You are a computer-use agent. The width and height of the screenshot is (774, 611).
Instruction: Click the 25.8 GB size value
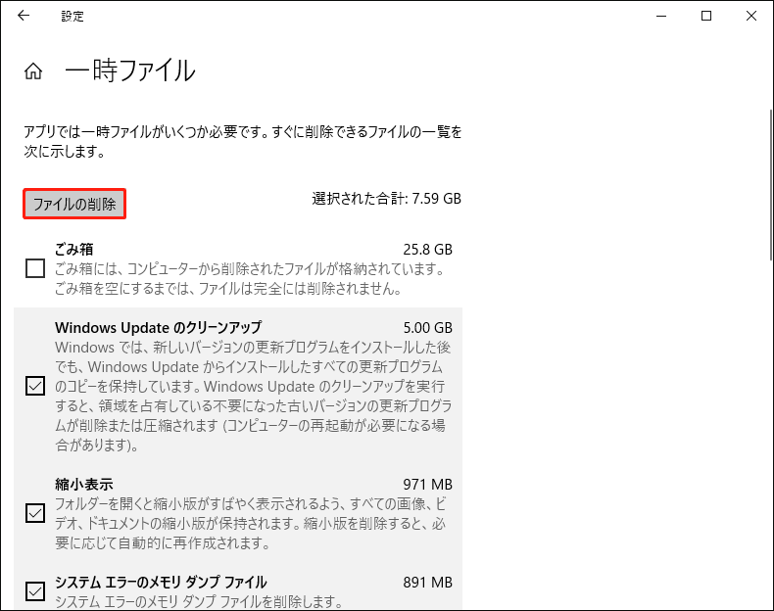click(427, 250)
